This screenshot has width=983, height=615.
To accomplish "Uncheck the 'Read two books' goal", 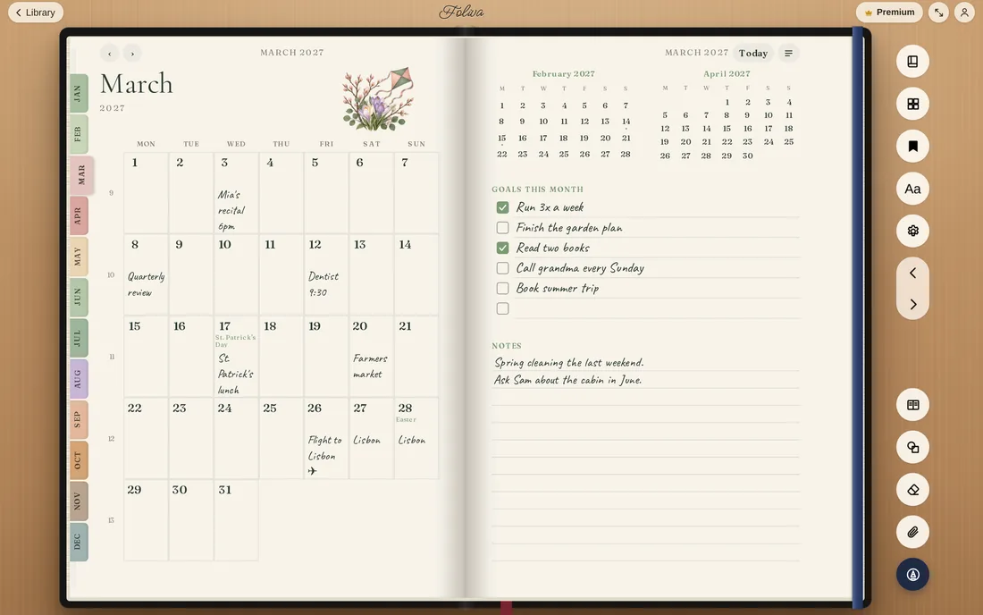I will coord(502,249).
